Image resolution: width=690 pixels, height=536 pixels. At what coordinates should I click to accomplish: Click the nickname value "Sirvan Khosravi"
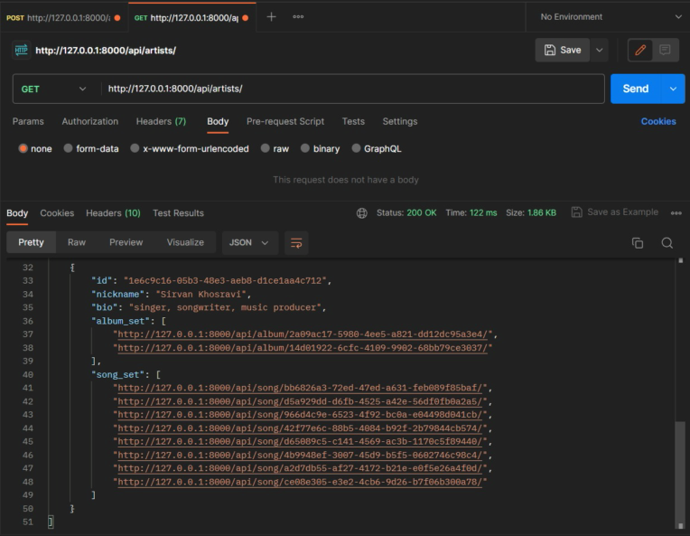click(203, 294)
